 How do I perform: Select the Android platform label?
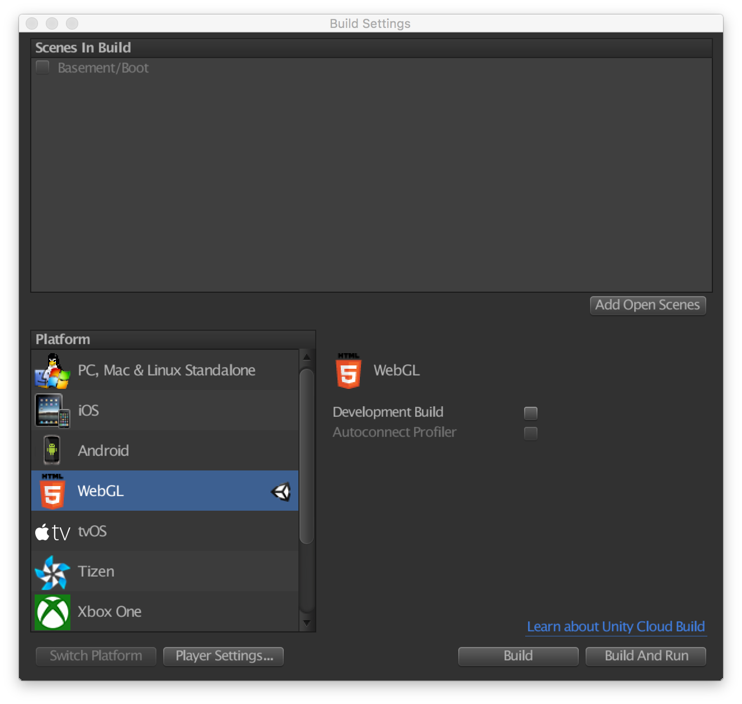pos(103,451)
